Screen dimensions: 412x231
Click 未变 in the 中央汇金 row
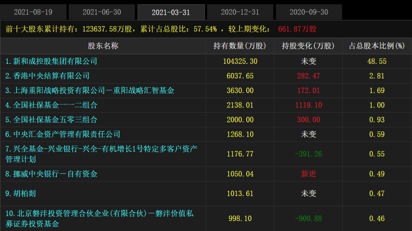pos(309,134)
